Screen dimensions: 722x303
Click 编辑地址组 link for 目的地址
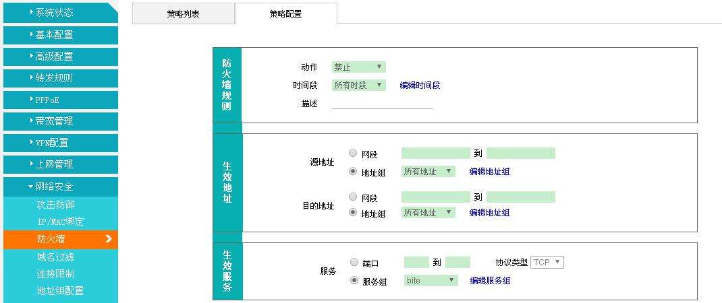489,213
